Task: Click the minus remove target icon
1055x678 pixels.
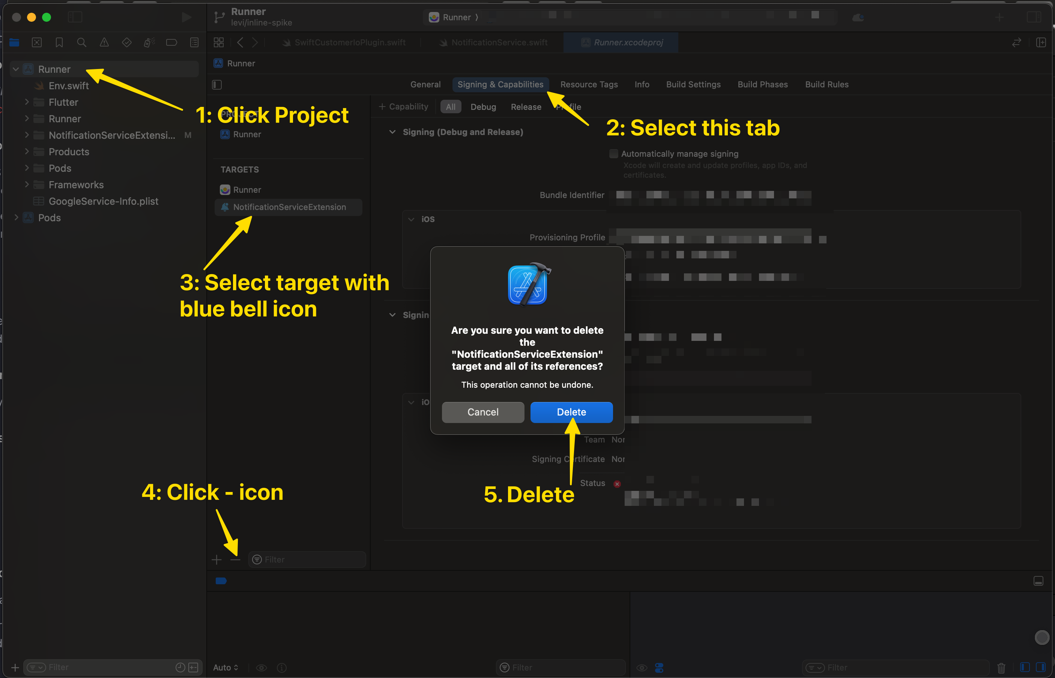Action: click(235, 559)
